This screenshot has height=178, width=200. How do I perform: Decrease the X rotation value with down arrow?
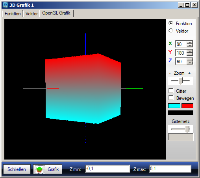[190, 46]
